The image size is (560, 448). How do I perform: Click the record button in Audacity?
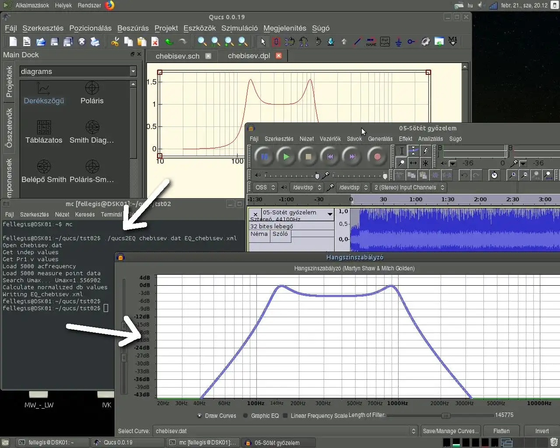[377, 156]
